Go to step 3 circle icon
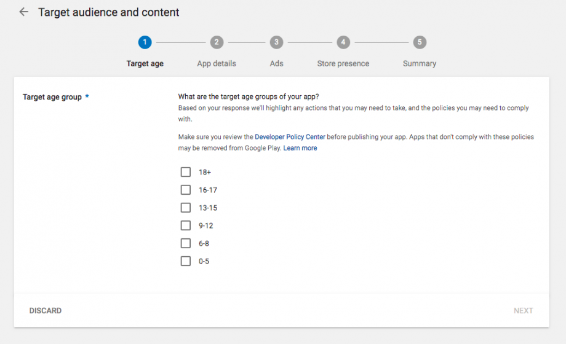The width and height of the screenshot is (566, 344). pyautogui.click(x=277, y=42)
